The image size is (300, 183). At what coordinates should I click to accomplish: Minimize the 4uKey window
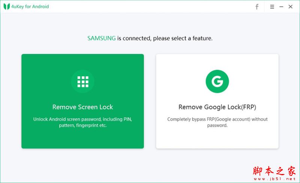[281, 7]
